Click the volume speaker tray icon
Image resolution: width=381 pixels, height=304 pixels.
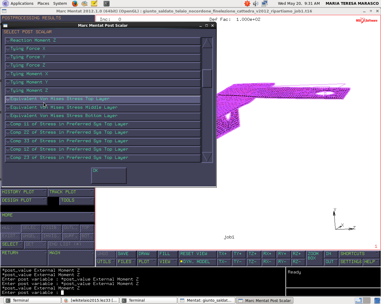[x=256, y=4]
